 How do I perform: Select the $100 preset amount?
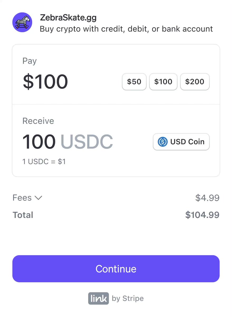coord(163,82)
